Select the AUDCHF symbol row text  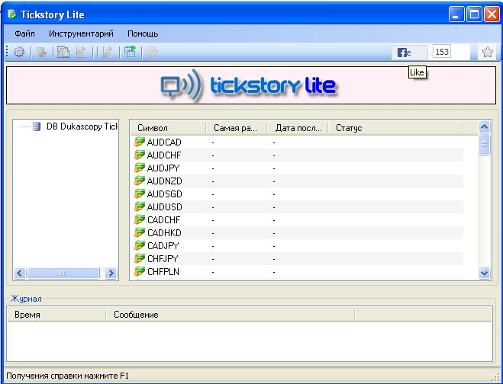pyautogui.click(x=164, y=155)
